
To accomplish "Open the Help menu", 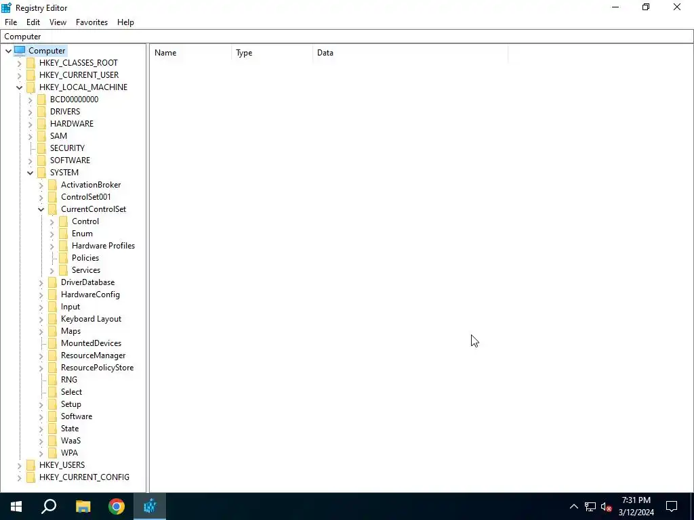I will point(125,22).
